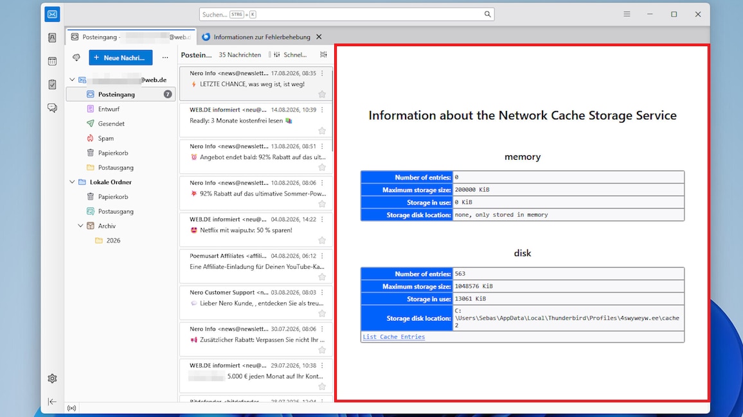
Task: Star the Sommer-Pow message from 10.08.2026
Action: 322,204
